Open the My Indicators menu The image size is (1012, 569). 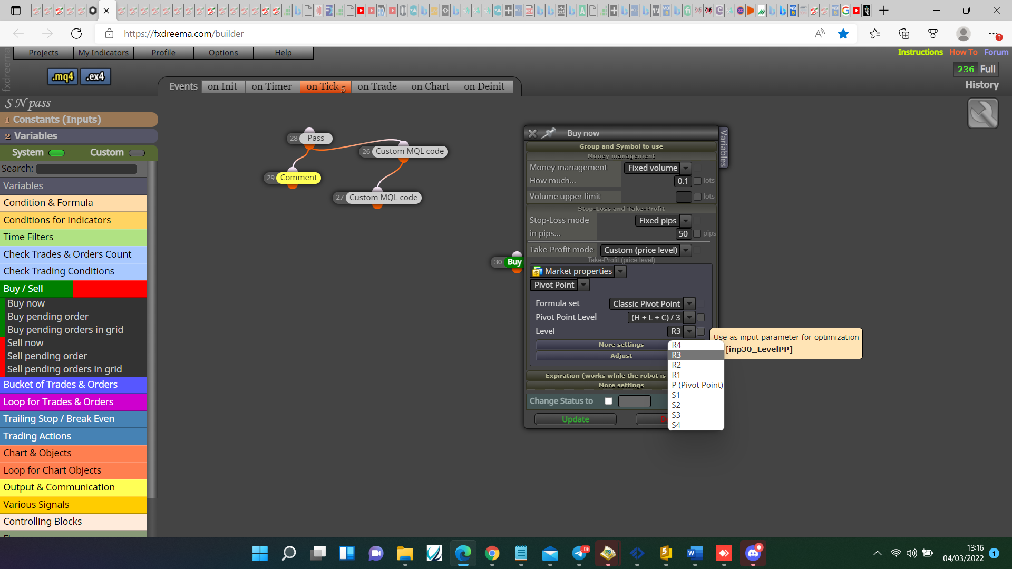tap(103, 53)
